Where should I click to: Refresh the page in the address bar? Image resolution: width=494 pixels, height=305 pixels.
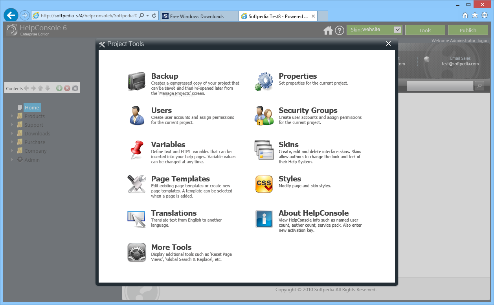[154, 16]
